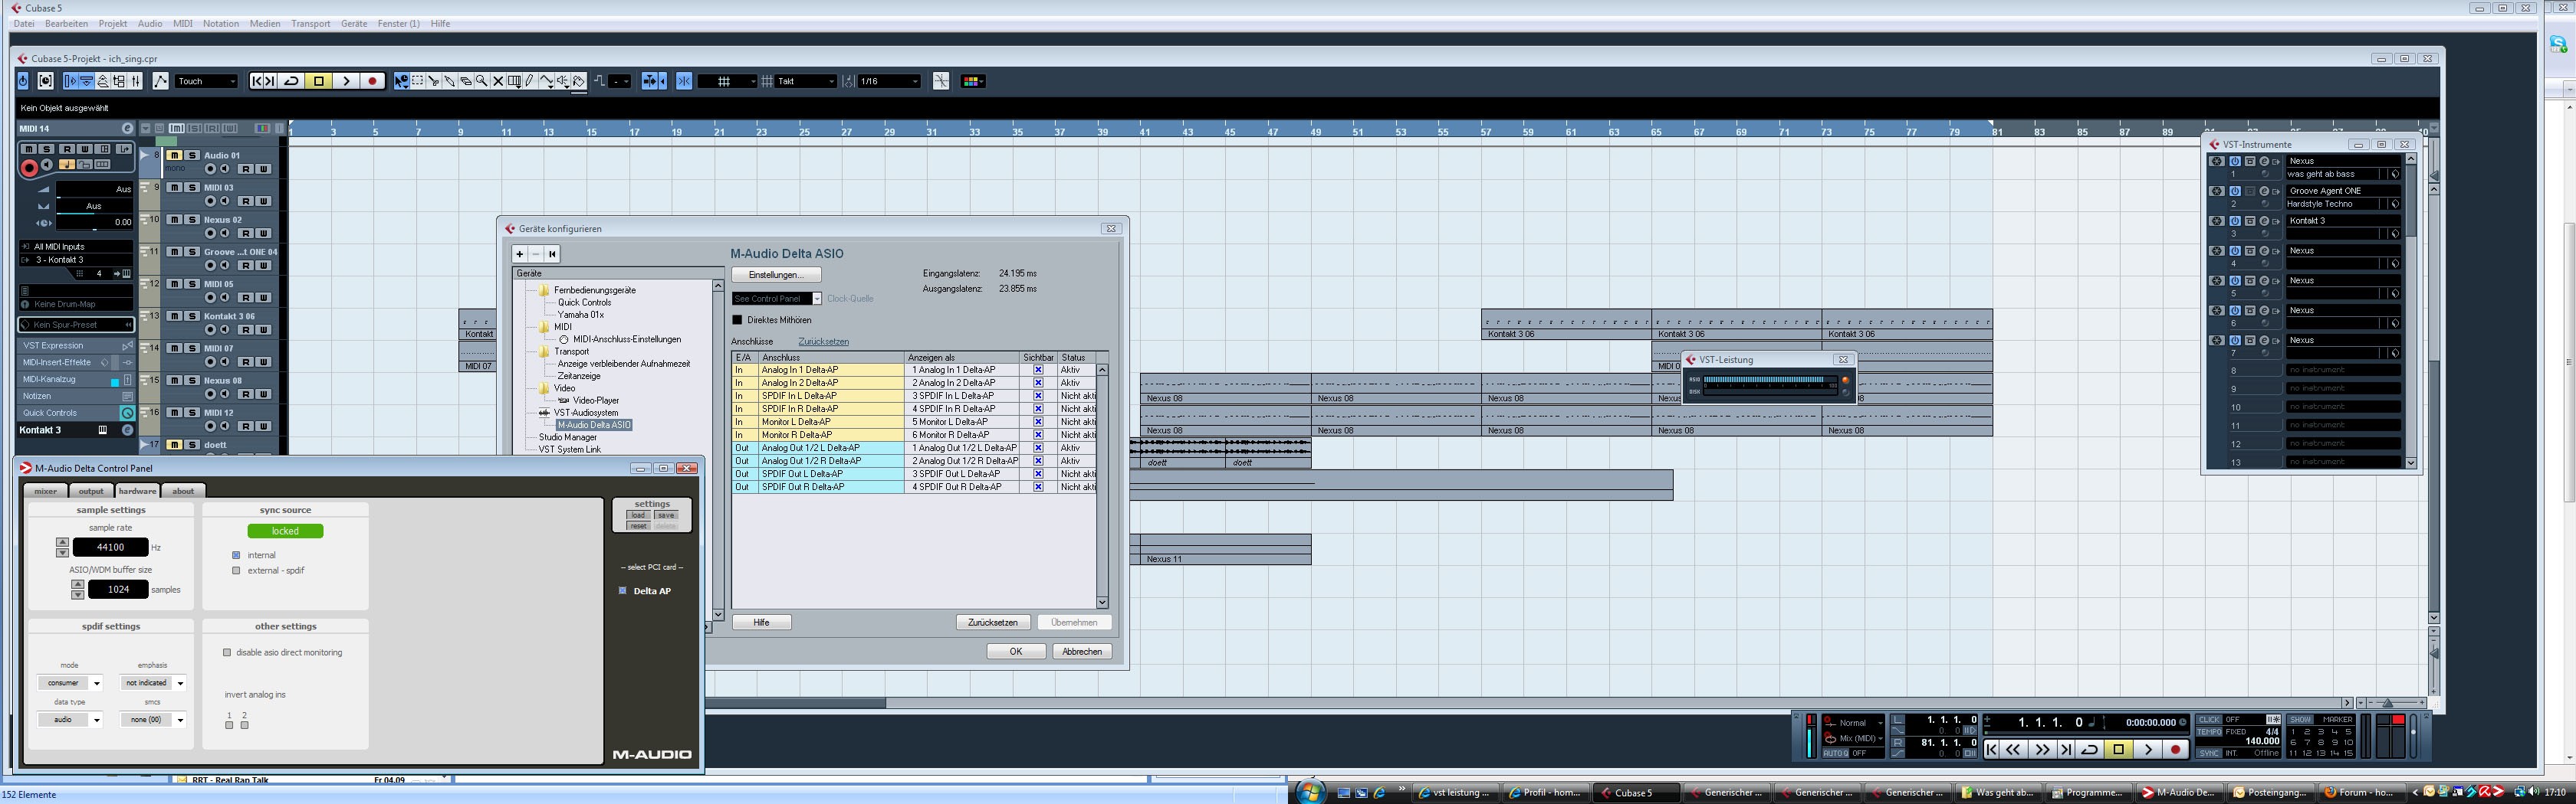Select external - spdif sync source
2576x804 pixels.
click(x=236, y=570)
